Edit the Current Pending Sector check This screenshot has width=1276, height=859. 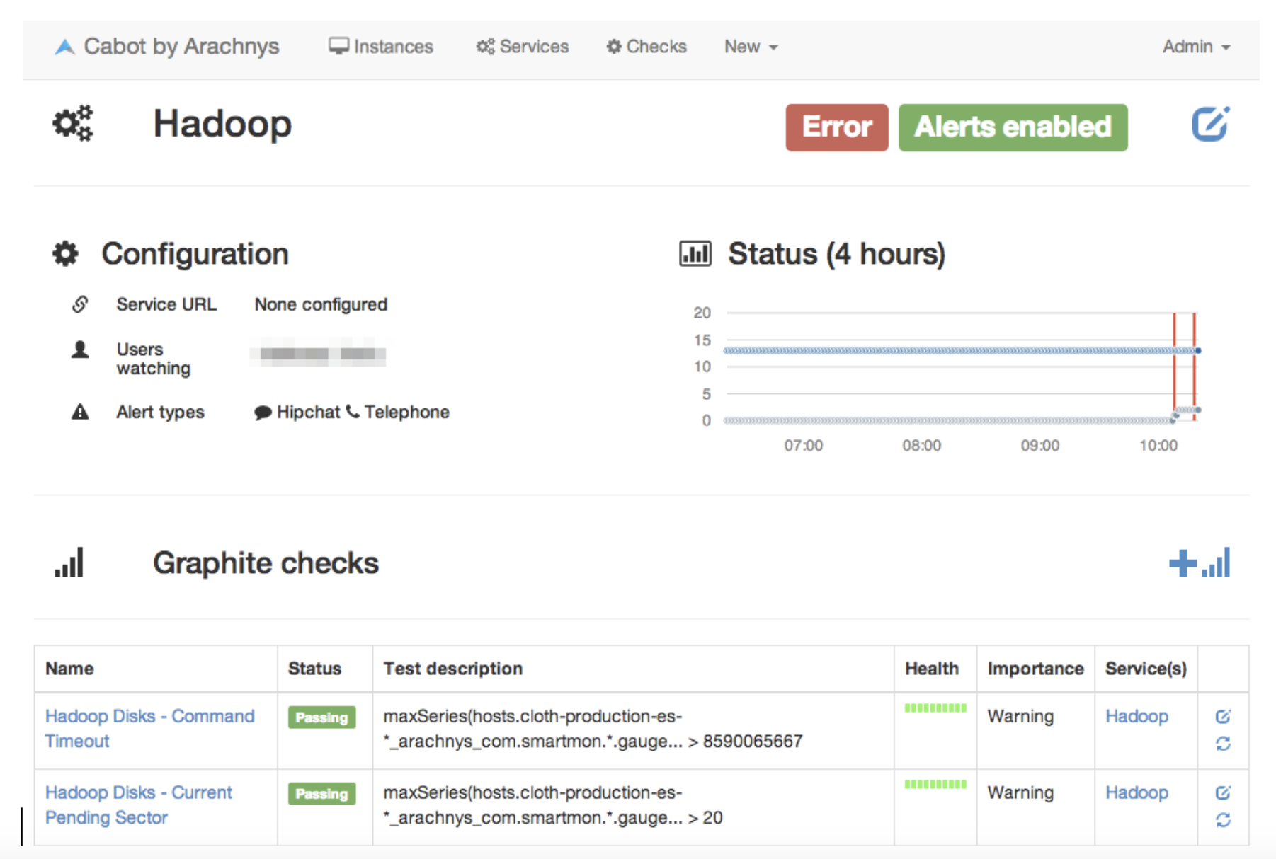click(x=1223, y=793)
